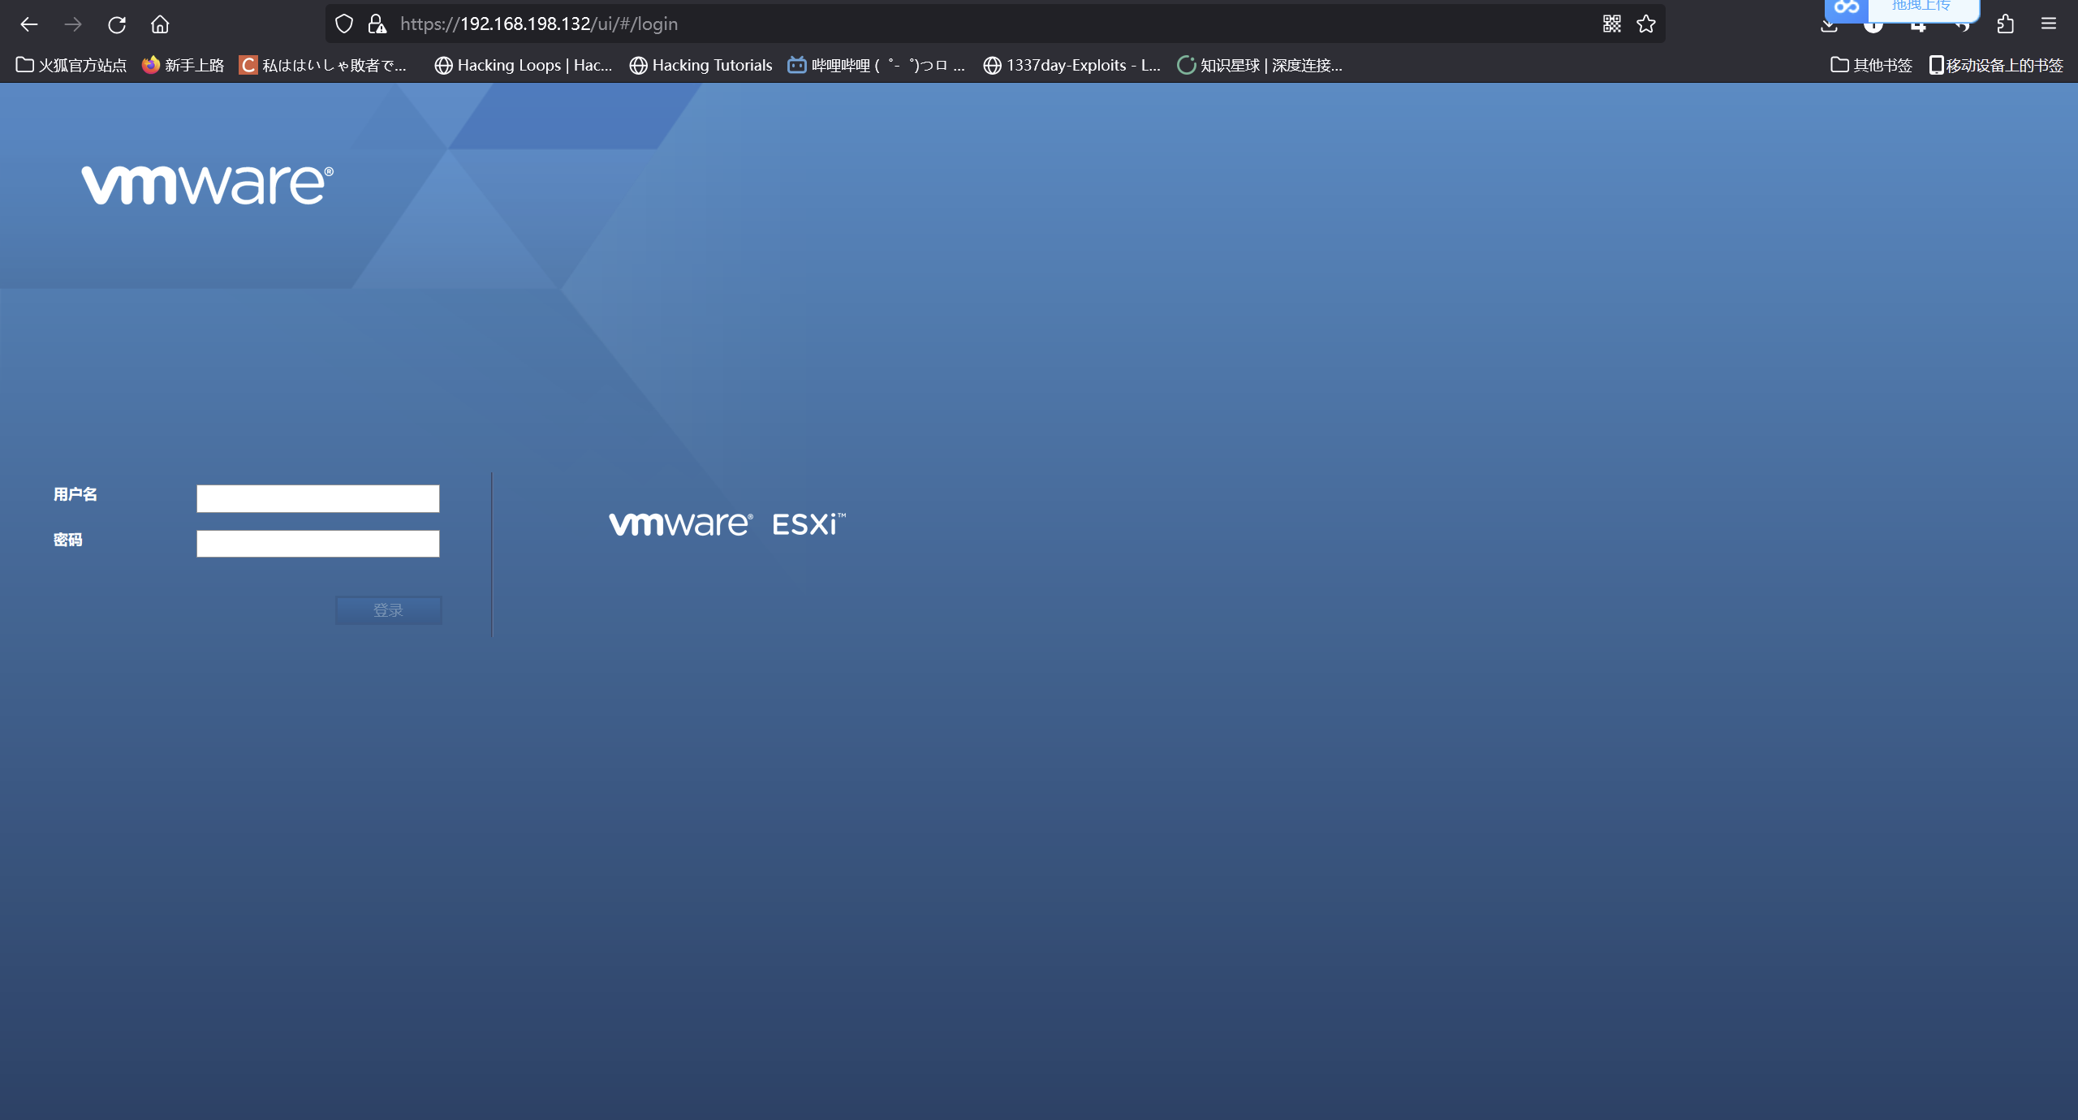Open the browser home page
Viewport: 2078px width, 1120px height.
[x=160, y=24]
